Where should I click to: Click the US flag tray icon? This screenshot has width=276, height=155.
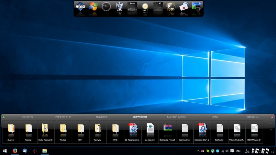[203, 151]
